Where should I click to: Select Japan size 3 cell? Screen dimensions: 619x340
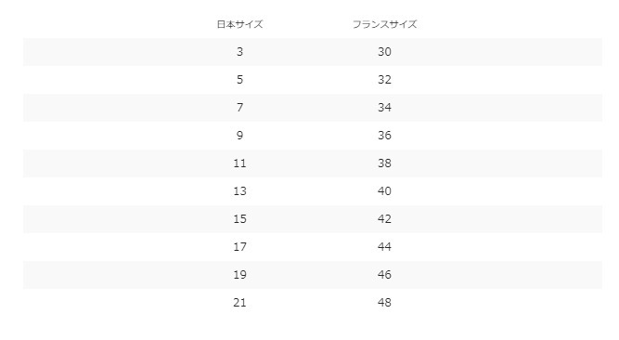point(240,52)
